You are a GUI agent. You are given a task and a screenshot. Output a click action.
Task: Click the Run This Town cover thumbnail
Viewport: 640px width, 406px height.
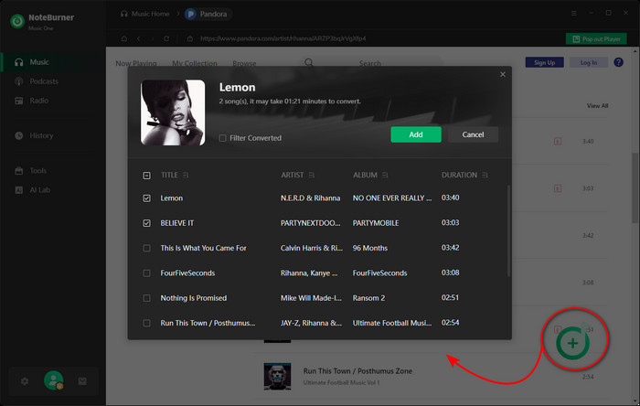277,376
